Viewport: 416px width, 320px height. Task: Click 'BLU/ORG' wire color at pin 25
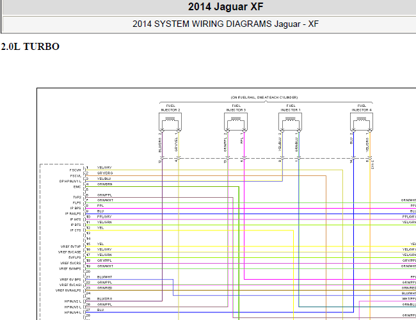pos(105,299)
